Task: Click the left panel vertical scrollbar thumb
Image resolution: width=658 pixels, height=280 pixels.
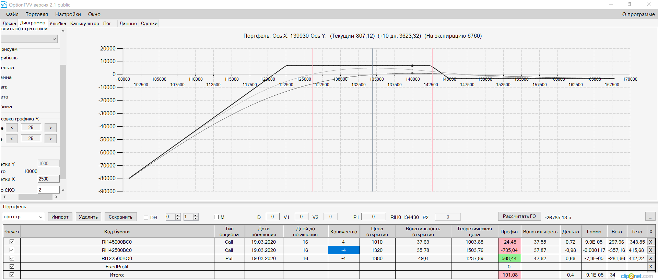Action: pyautogui.click(x=63, y=122)
